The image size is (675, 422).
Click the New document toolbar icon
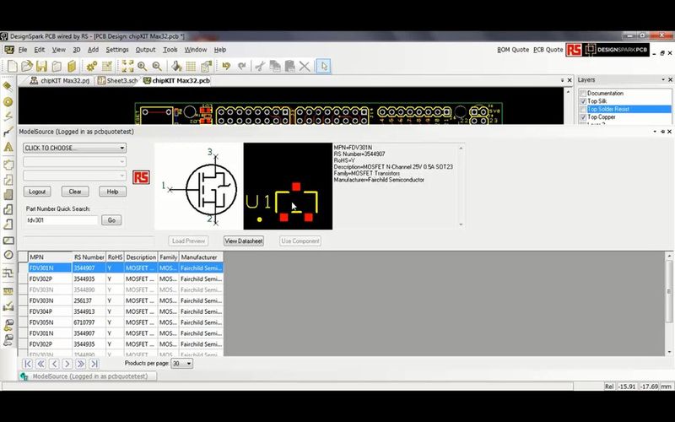(x=13, y=67)
